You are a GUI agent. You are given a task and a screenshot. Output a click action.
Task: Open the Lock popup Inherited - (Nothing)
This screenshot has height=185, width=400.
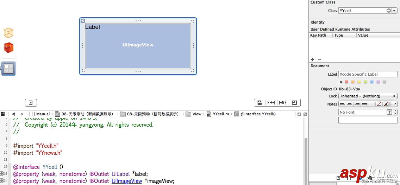pyautogui.click(x=368, y=96)
